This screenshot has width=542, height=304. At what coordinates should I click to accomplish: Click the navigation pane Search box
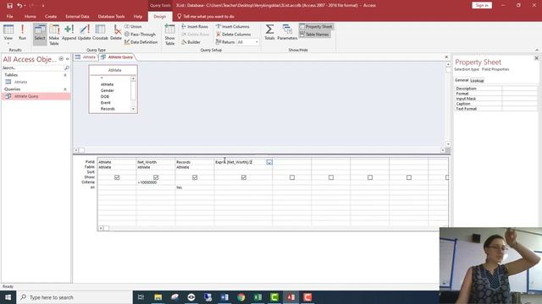33,68
